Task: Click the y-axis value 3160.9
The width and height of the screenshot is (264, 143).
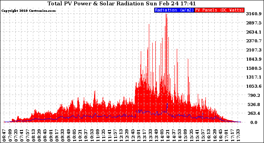Action: [254, 14]
